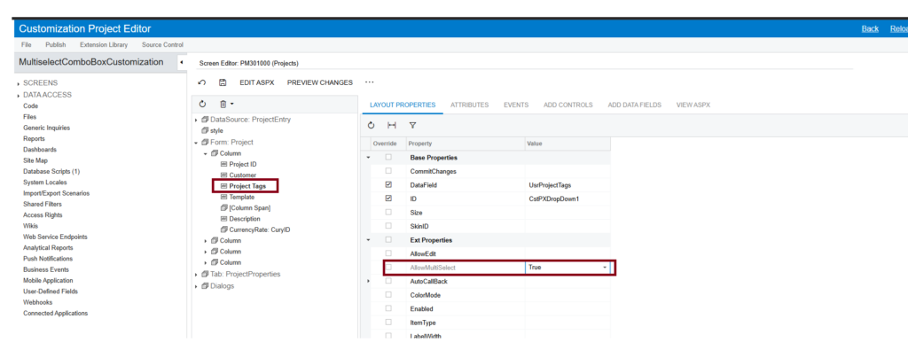Click the save disk icon

(223, 82)
